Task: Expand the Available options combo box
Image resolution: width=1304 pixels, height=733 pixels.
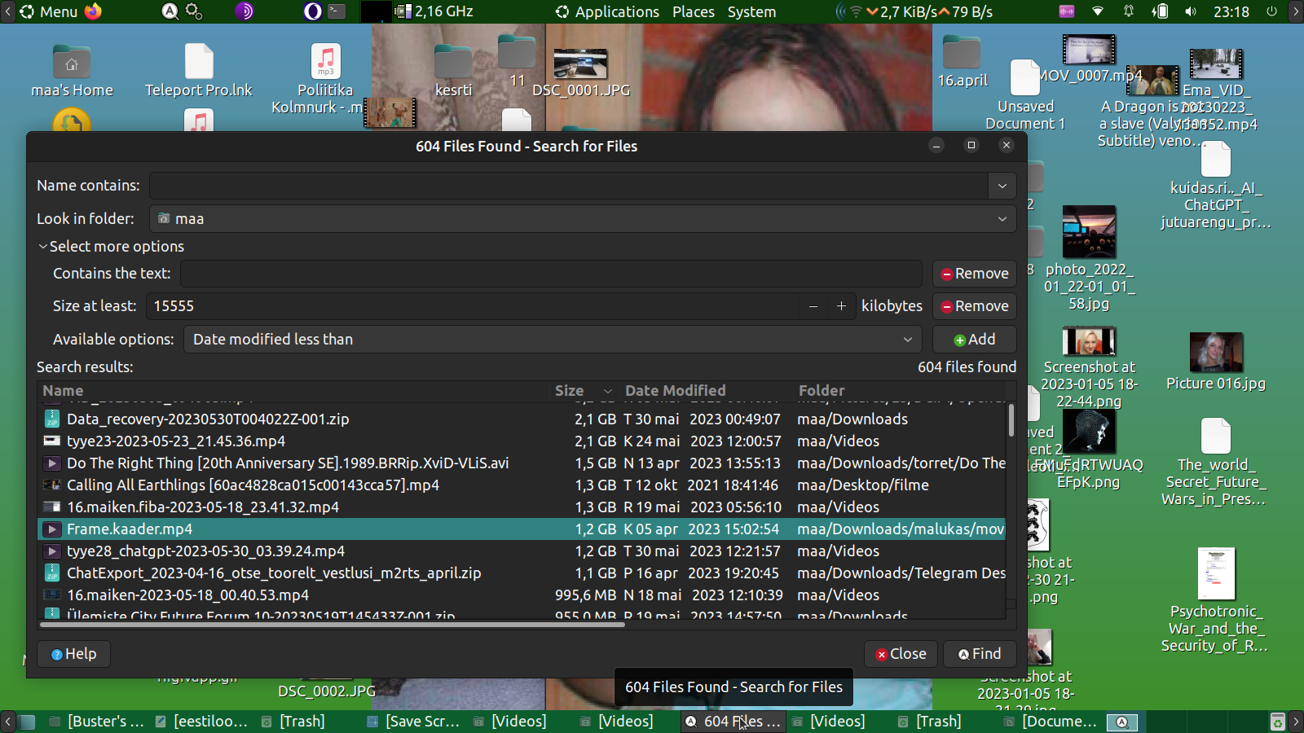Action: point(553,340)
